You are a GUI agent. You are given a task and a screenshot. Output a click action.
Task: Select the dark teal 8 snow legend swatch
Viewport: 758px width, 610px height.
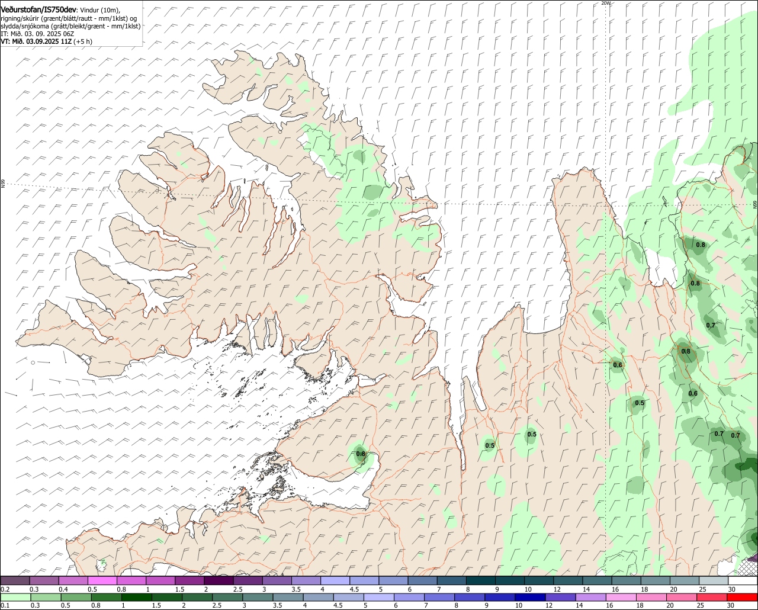click(481, 580)
